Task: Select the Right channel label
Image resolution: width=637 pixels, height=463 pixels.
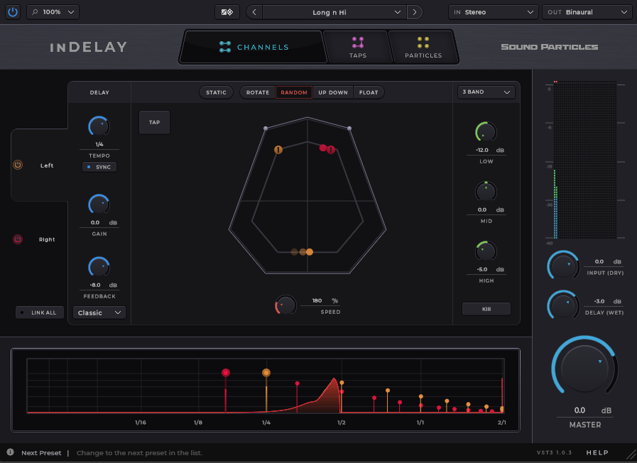Action: (47, 239)
